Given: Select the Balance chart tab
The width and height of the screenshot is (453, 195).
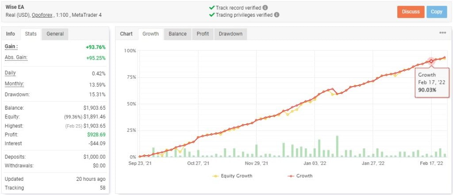Looking at the screenshot, I should [178, 34].
